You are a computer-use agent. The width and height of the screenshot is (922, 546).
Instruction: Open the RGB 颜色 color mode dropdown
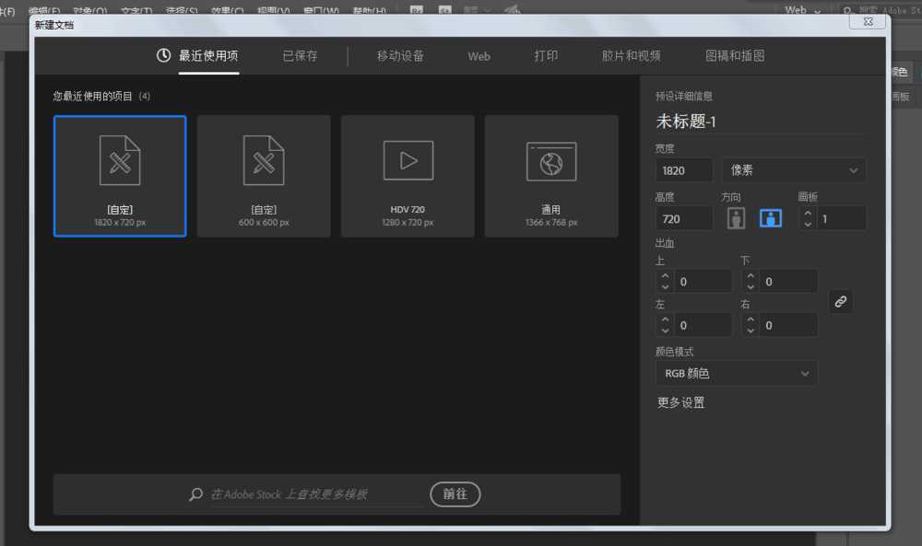click(x=736, y=373)
